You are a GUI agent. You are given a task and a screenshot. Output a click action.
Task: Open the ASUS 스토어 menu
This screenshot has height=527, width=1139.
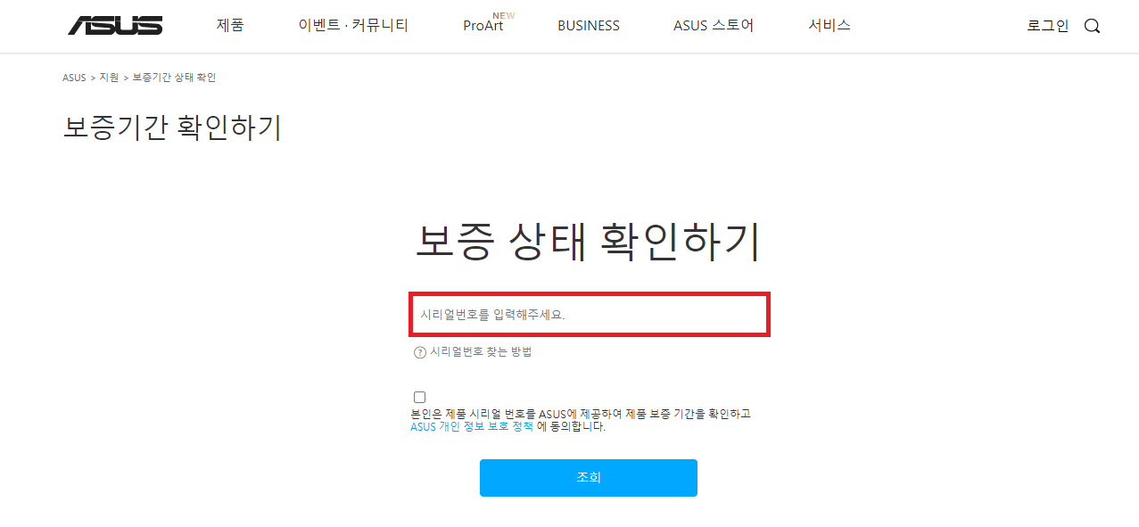click(714, 26)
